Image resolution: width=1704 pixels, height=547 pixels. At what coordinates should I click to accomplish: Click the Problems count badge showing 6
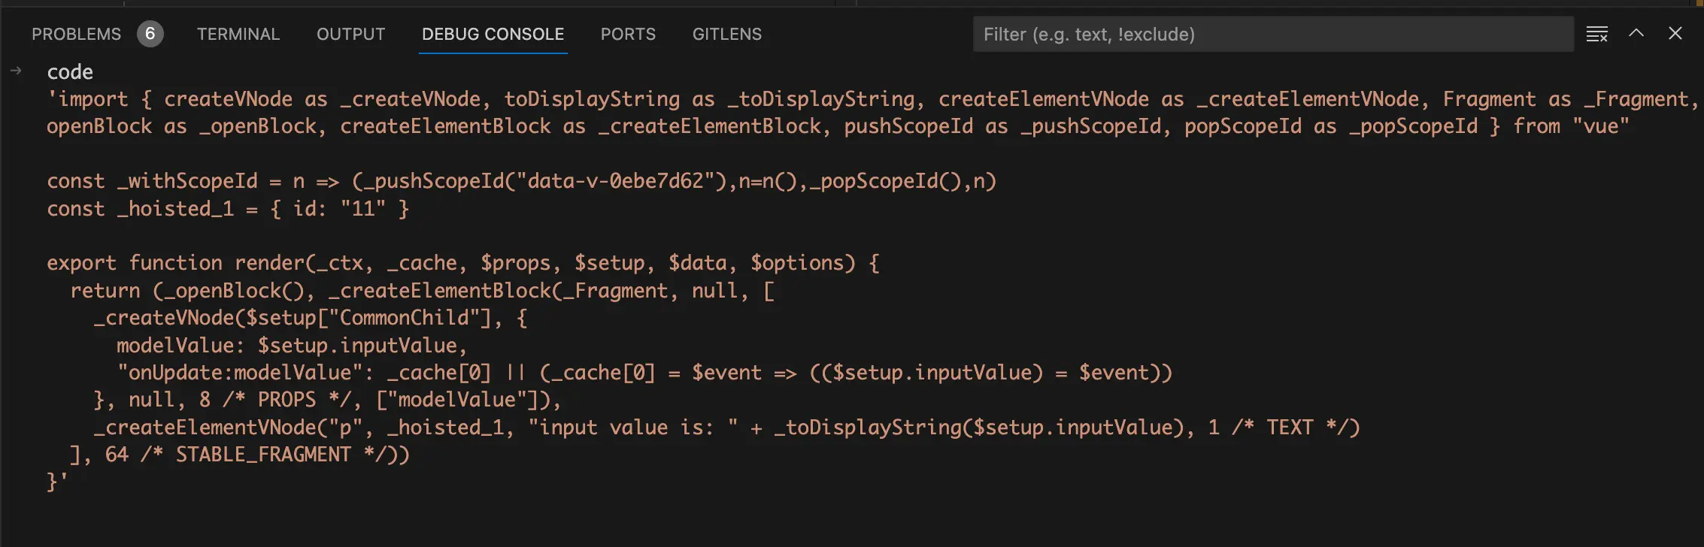point(150,34)
